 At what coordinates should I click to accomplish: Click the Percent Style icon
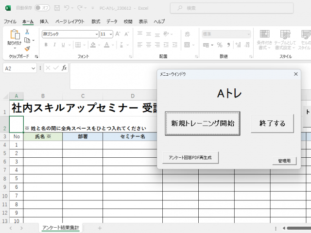(x=220, y=45)
